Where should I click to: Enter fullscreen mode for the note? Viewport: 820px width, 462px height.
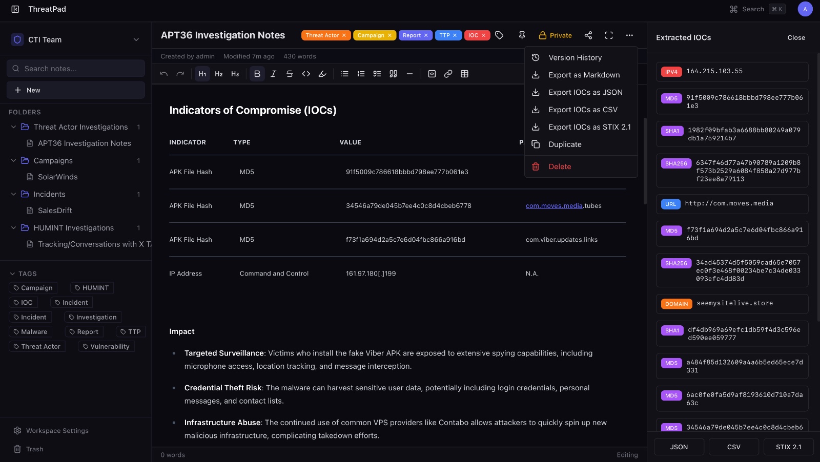609,35
